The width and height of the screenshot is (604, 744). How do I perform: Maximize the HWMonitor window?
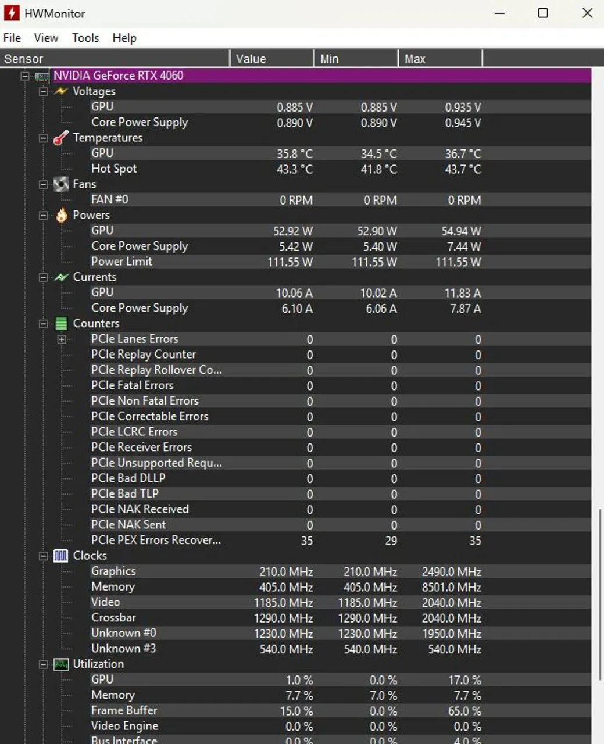pos(543,13)
